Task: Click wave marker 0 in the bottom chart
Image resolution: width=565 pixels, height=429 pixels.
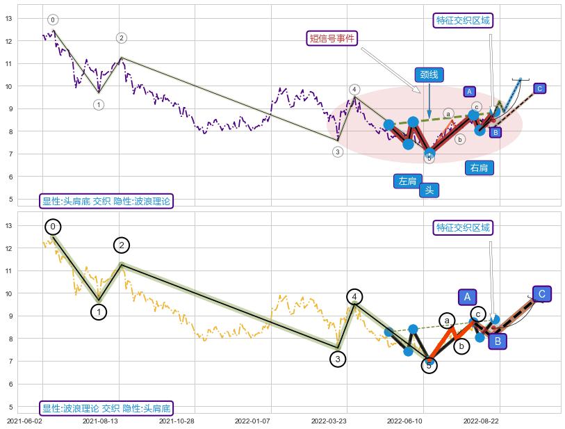Action: click(54, 227)
